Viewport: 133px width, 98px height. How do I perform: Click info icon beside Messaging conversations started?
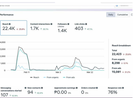pyautogui.click(x=25, y=88)
